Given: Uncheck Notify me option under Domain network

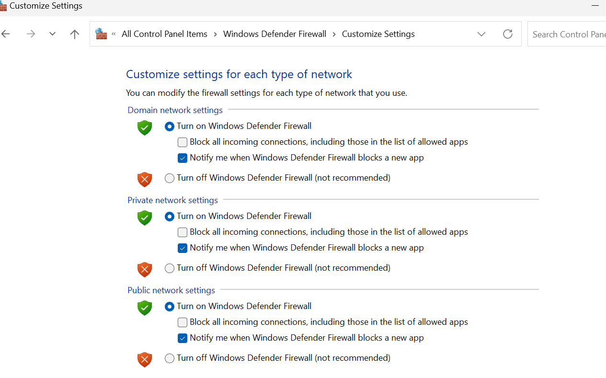Looking at the screenshot, I should coord(183,158).
